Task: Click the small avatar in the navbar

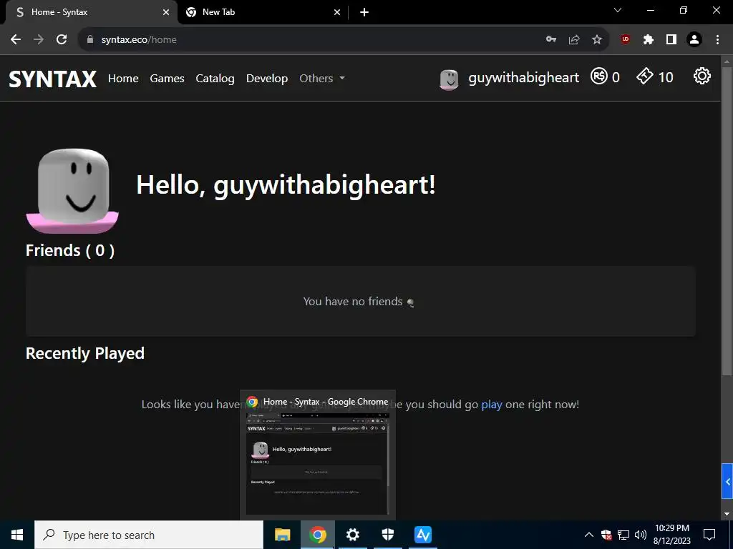Action: 450,79
